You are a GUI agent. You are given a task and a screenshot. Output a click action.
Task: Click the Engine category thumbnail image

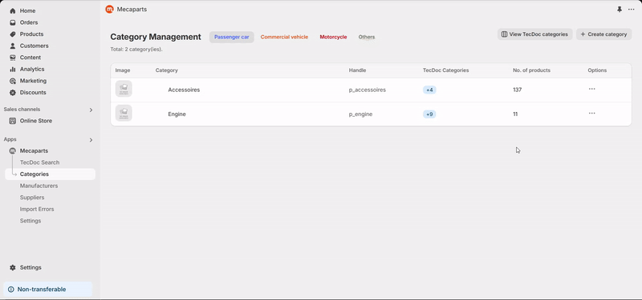(x=124, y=113)
